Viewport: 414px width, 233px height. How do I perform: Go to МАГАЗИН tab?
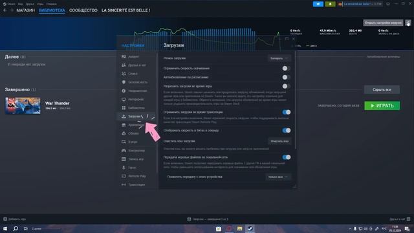26,10
